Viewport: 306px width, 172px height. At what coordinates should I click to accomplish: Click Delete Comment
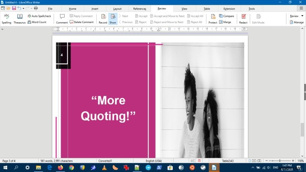point(81,22)
